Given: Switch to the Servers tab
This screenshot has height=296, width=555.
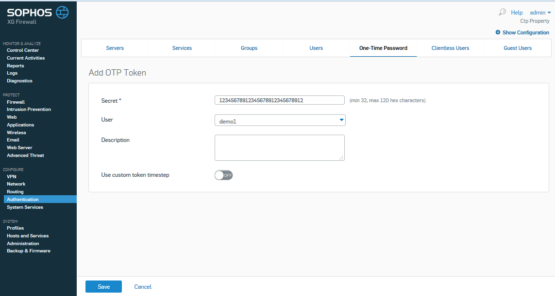Looking at the screenshot, I should [115, 48].
